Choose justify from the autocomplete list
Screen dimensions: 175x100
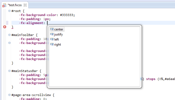[58, 34]
